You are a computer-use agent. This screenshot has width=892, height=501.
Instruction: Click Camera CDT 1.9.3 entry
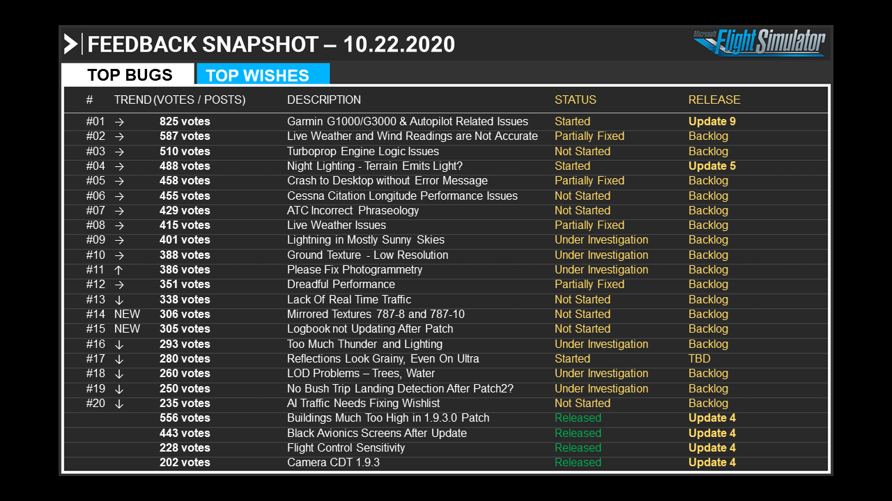pyautogui.click(x=333, y=462)
